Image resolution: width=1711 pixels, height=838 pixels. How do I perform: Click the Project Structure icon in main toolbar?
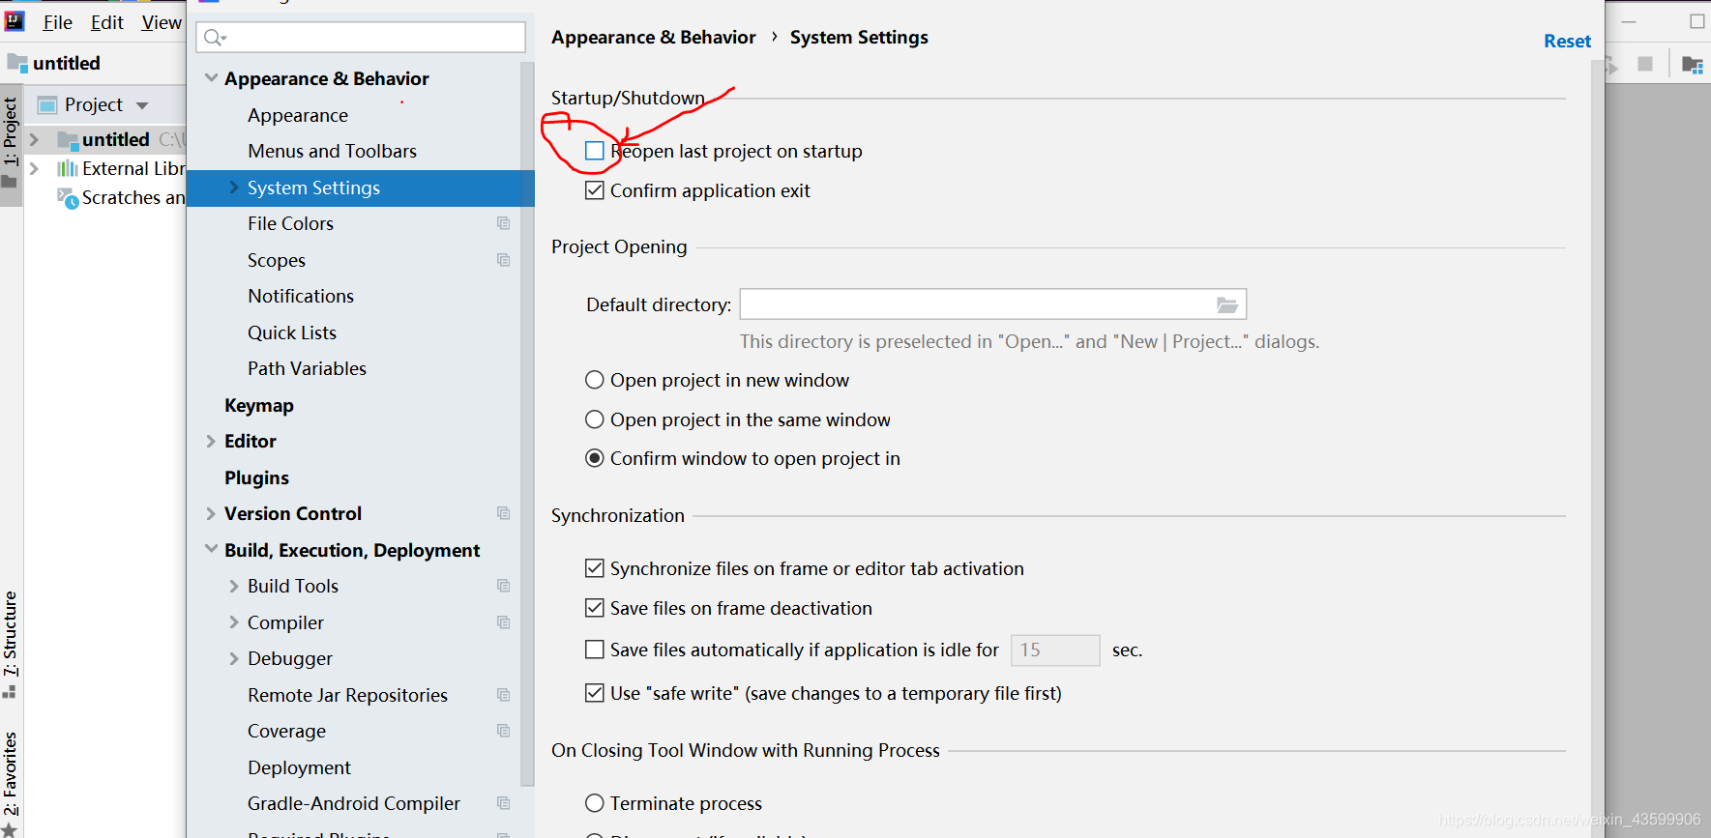1692,65
